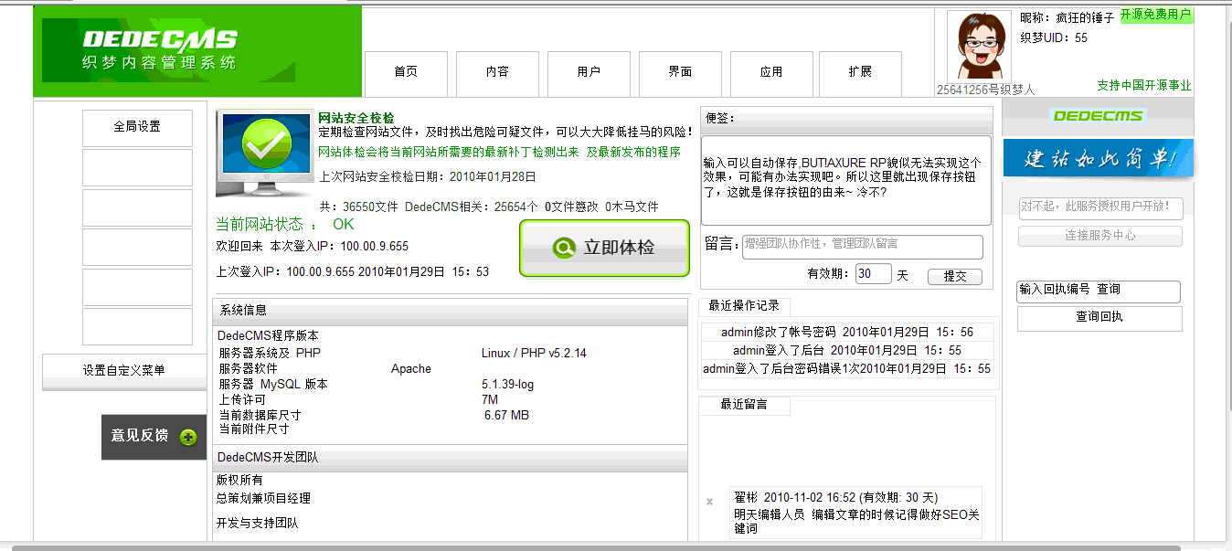This screenshot has width=1232, height=551.
Task: Click the green 网站体检 patch notice line
Action: coord(499,153)
